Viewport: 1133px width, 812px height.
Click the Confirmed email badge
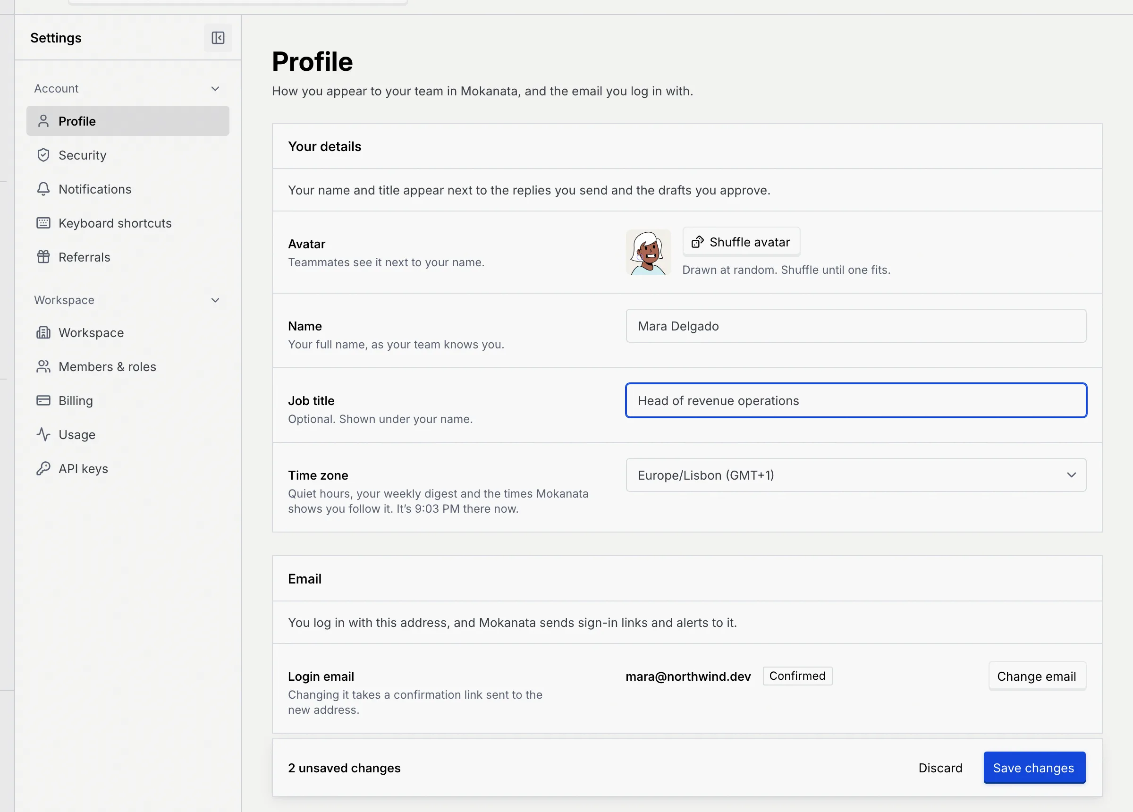pos(797,676)
